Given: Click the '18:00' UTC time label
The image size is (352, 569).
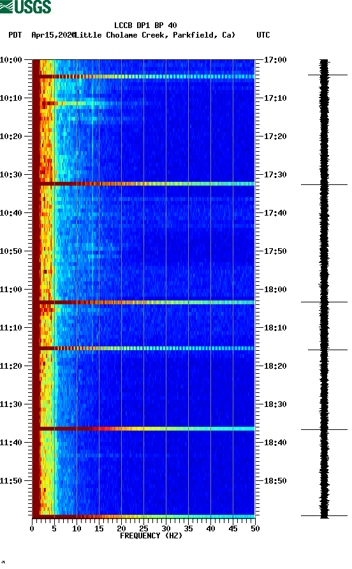Looking at the screenshot, I should 275,290.
